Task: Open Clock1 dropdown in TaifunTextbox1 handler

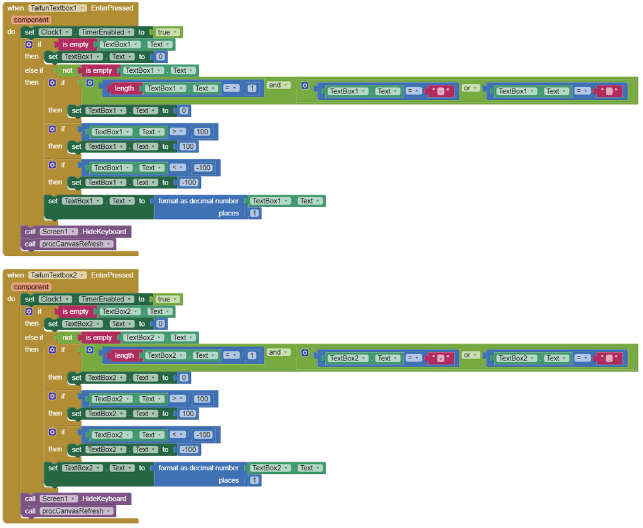Action: 67,32
